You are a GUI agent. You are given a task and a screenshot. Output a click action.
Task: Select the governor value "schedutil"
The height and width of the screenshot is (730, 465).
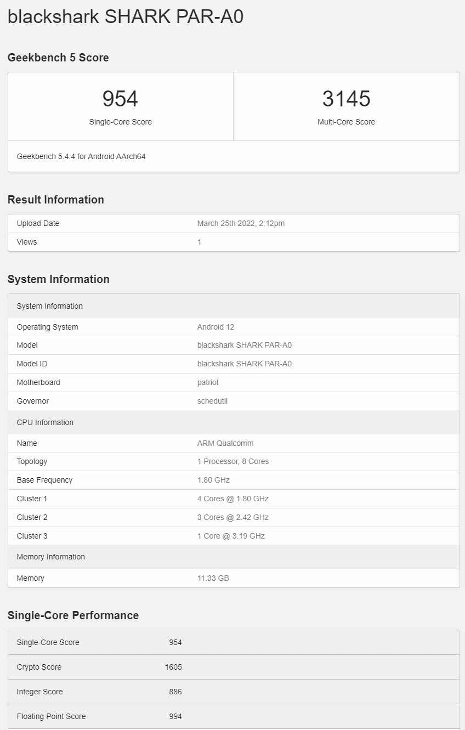[212, 401]
